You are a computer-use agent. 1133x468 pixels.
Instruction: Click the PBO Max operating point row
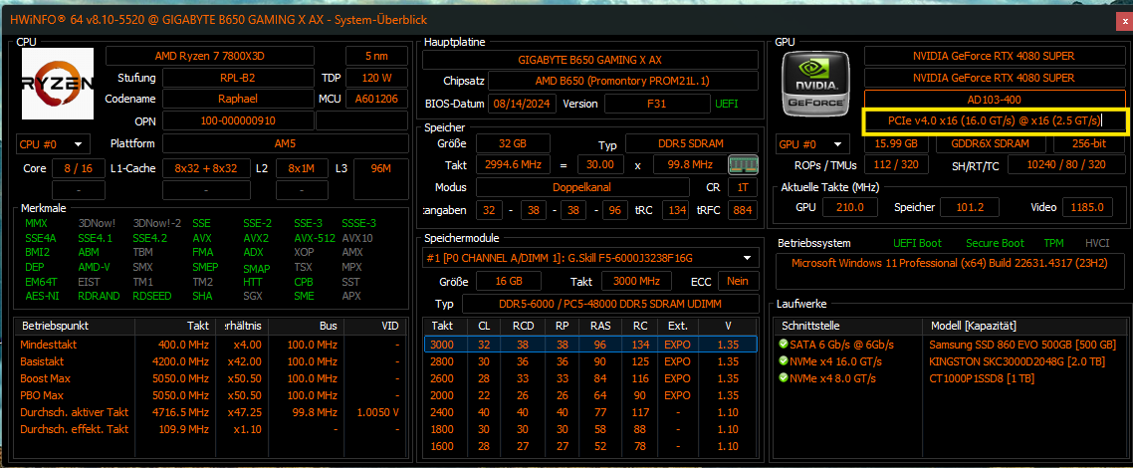point(210,395)
